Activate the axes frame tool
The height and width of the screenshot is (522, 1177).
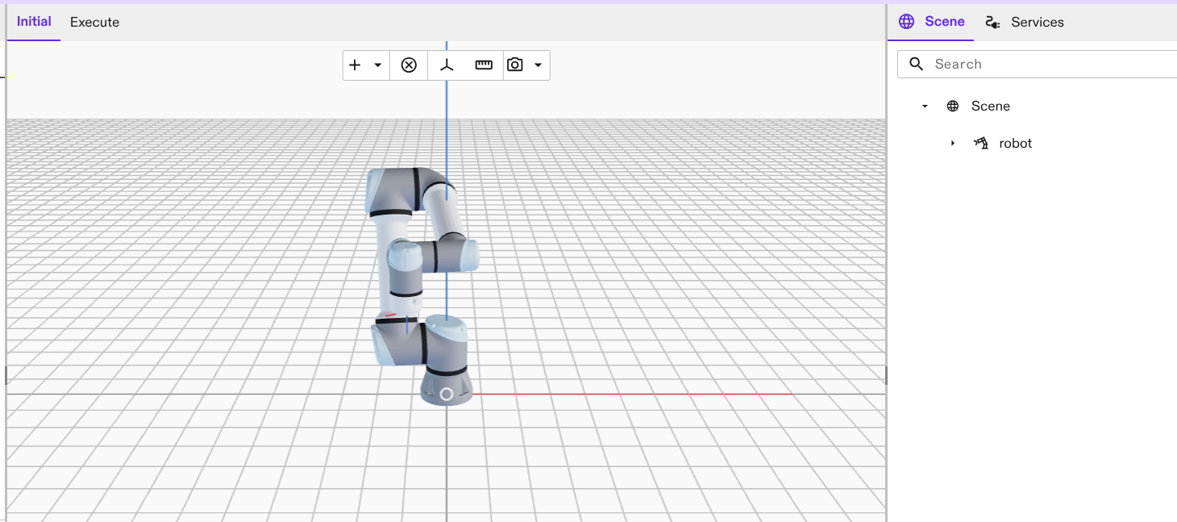tap(446, 65)
